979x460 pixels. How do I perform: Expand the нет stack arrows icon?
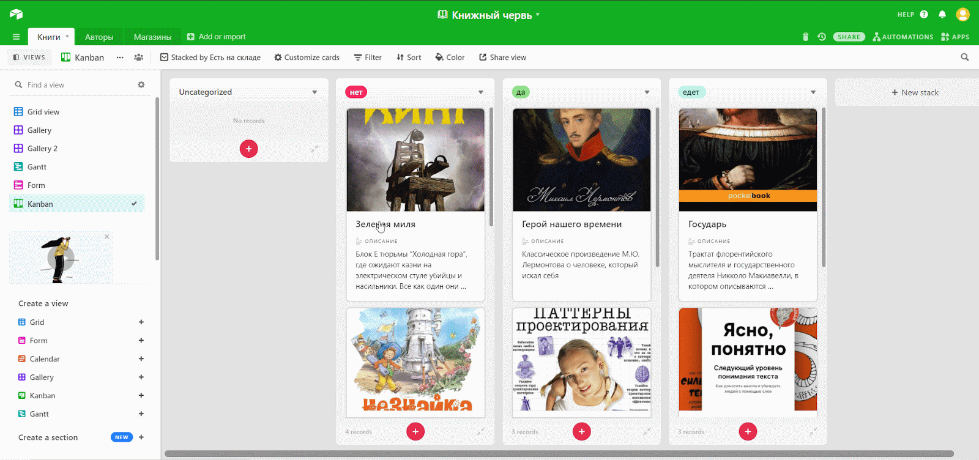point(481,431)
